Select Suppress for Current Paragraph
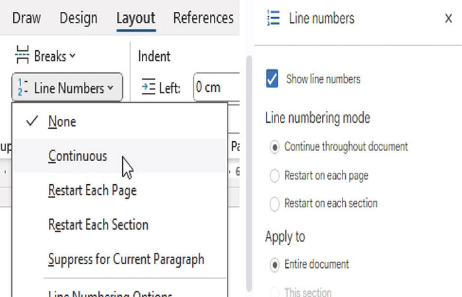This screenshot has width=462, height=297. pyautogui.click(x=119, y=259)
